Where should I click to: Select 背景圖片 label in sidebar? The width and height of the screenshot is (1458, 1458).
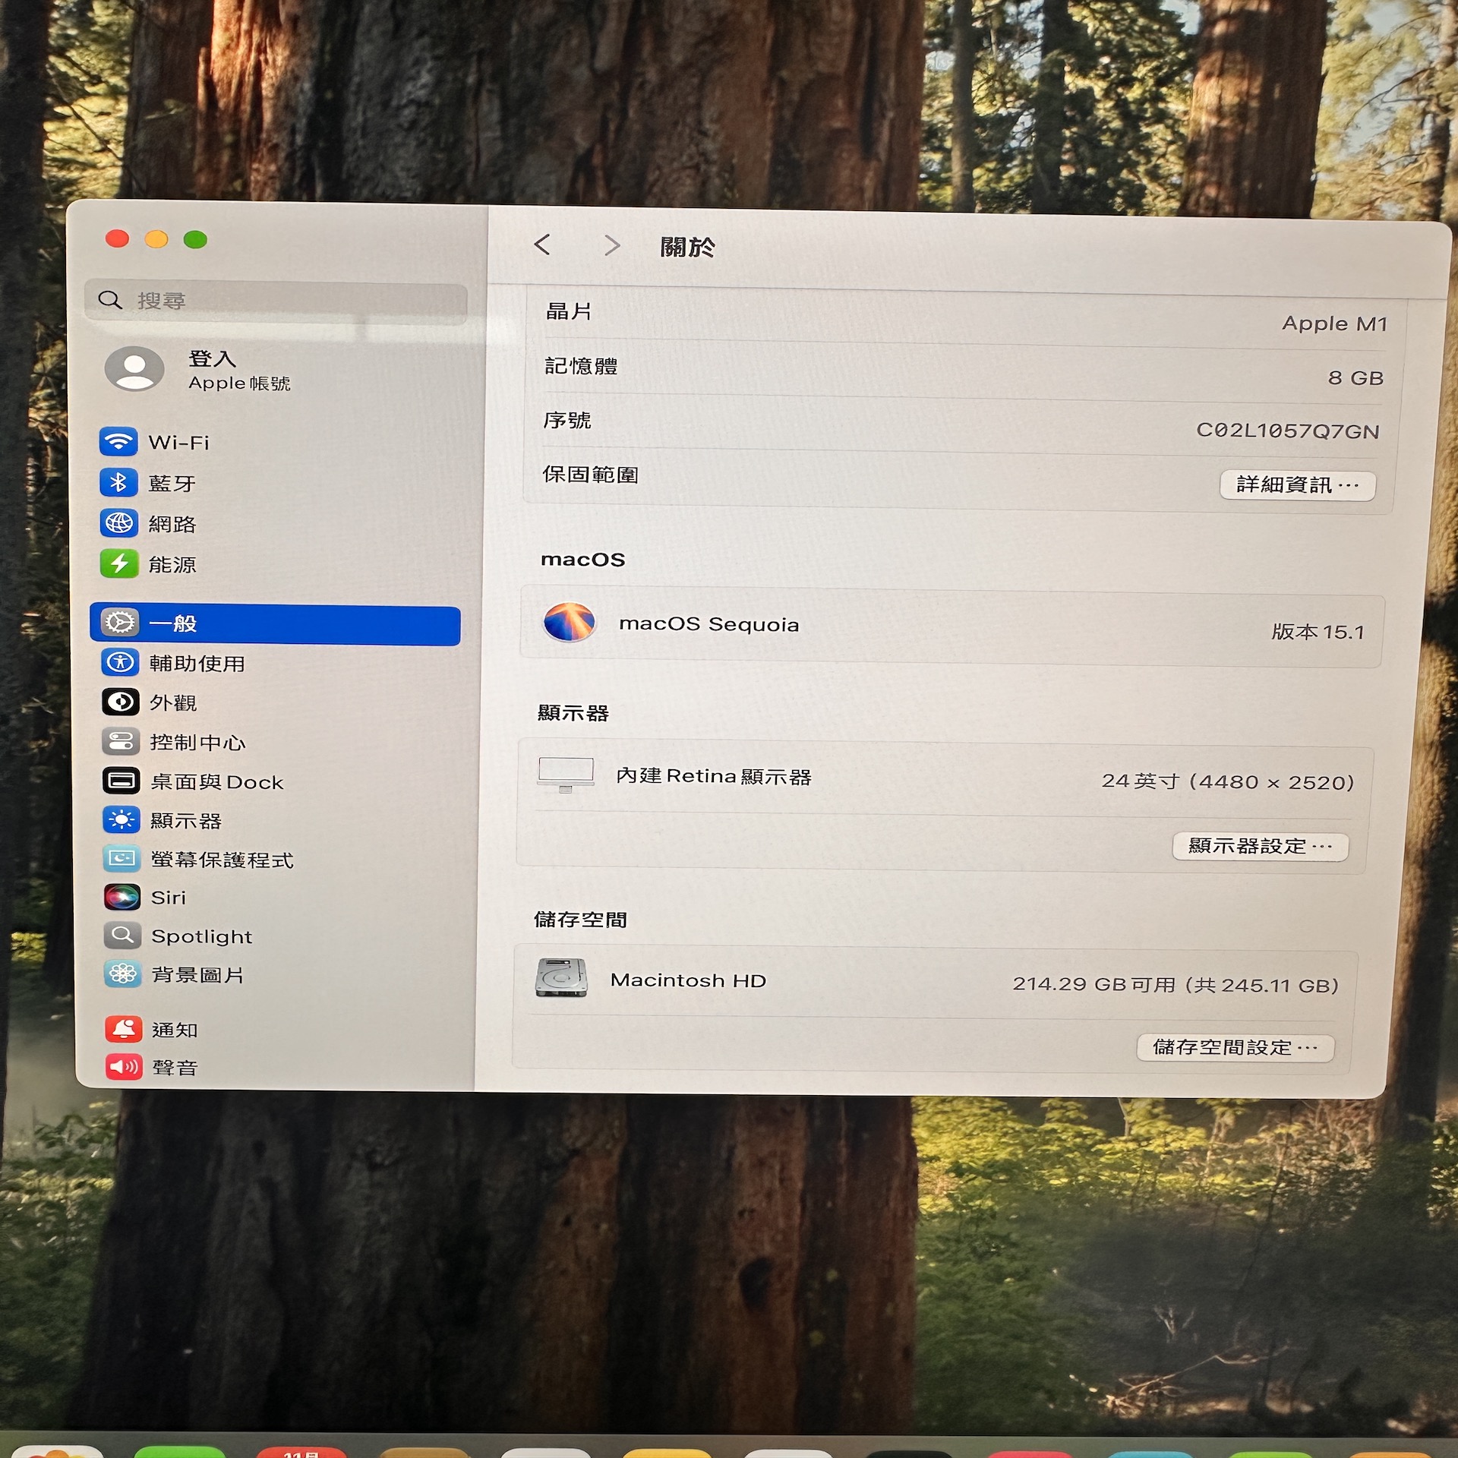198,975
